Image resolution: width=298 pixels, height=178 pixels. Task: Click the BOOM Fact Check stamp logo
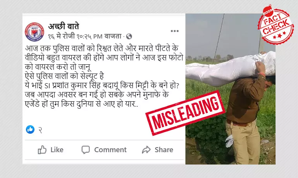pos(276,25)
